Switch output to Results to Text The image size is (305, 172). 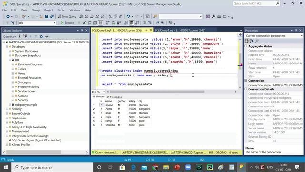click(126, 23)
